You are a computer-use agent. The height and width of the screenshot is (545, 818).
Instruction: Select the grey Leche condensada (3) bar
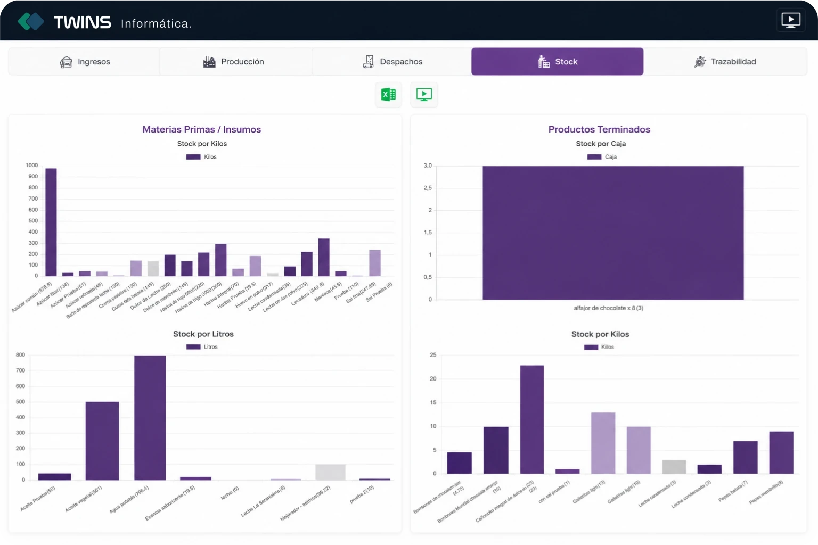(674, 467)
